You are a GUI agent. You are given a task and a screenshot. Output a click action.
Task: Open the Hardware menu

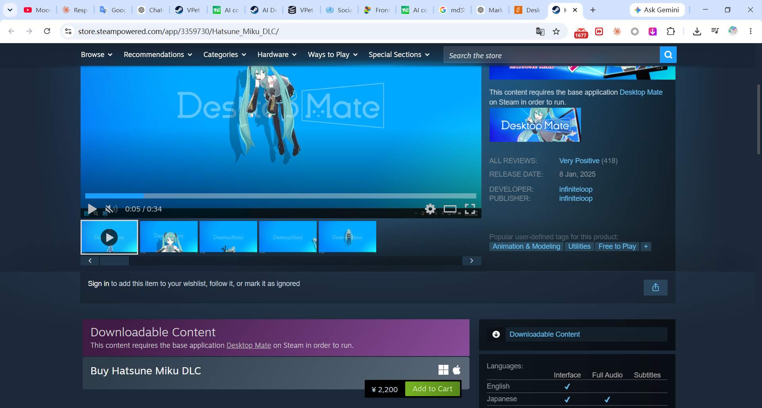coord(277,55)
